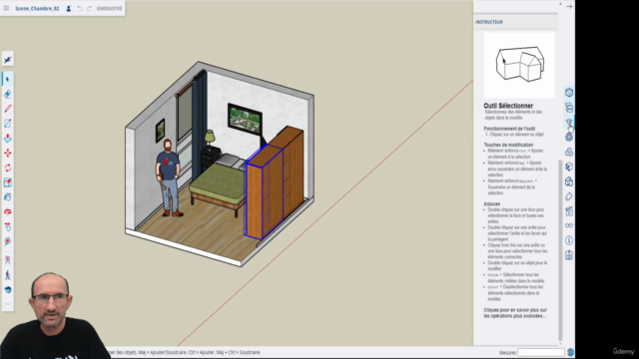Screen dimensions: 639x359
Task: Redo the last undone action
Action: (89, 8)
